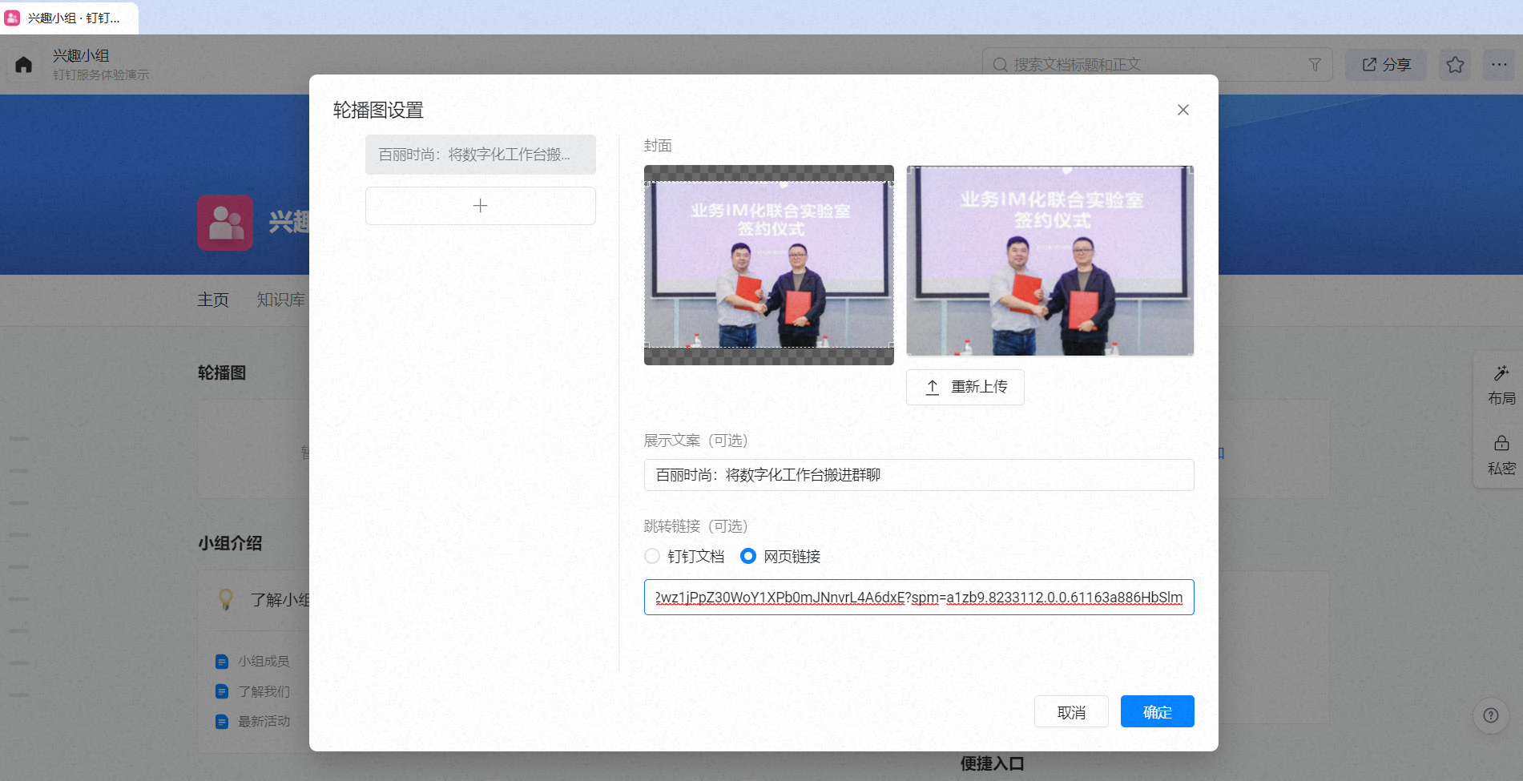
Task: Open the 布局 layout tool
Action: point(1501,385)
